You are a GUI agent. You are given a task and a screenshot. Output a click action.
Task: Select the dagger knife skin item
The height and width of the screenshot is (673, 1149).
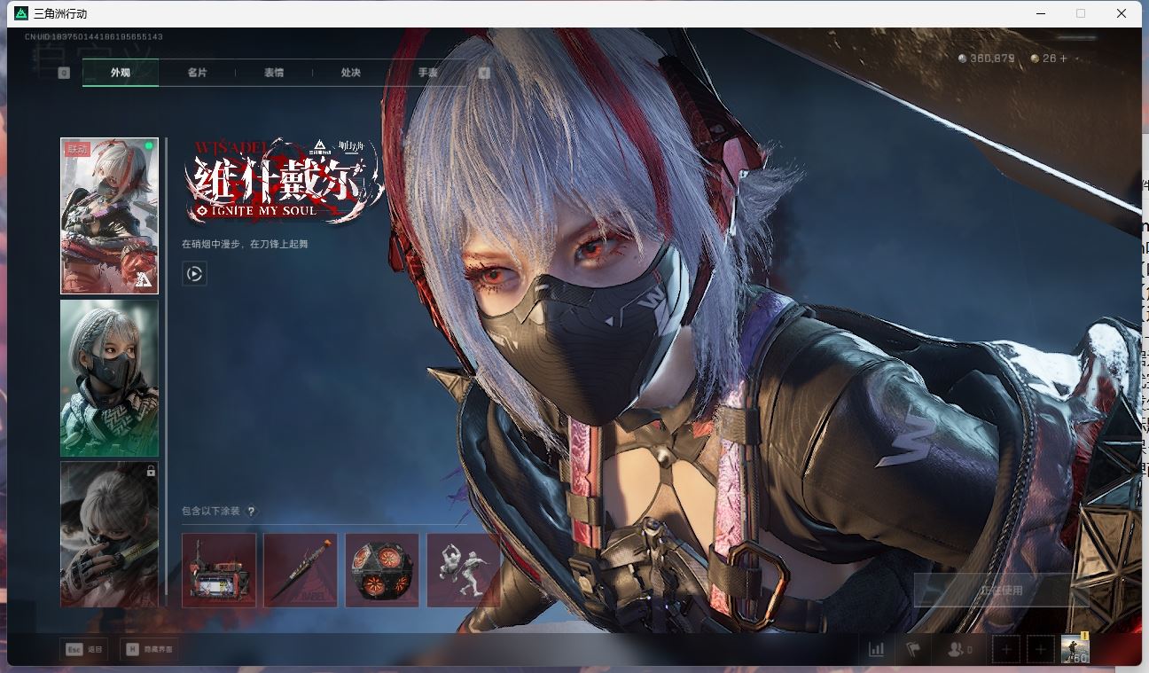click(301, 569)
